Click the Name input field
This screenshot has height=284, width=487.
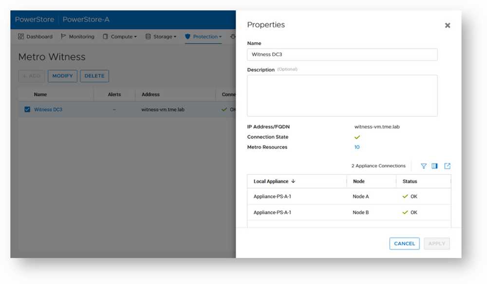point(342,55)
